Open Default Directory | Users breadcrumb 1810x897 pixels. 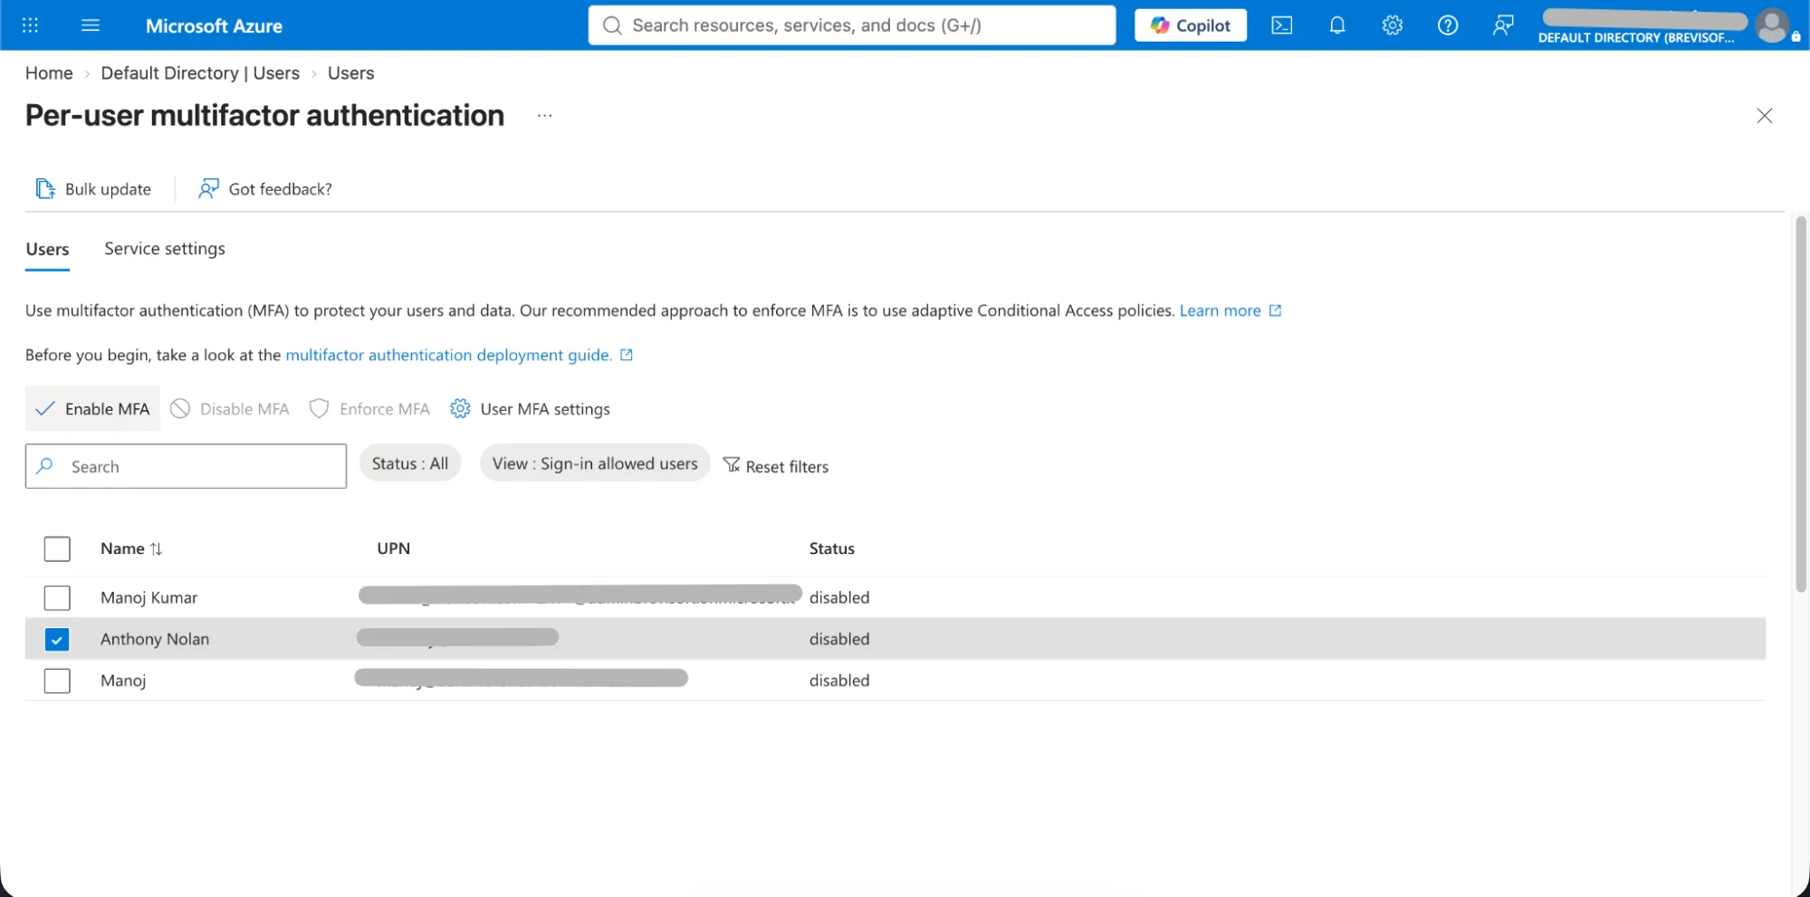(200, 73)
